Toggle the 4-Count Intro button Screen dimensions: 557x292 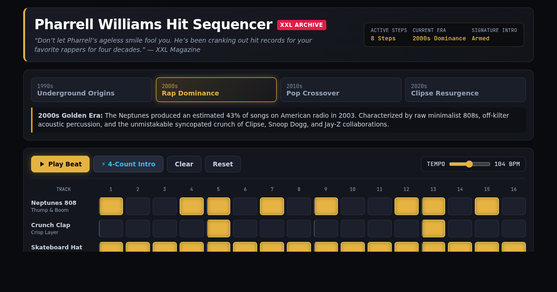click(128, 164)
